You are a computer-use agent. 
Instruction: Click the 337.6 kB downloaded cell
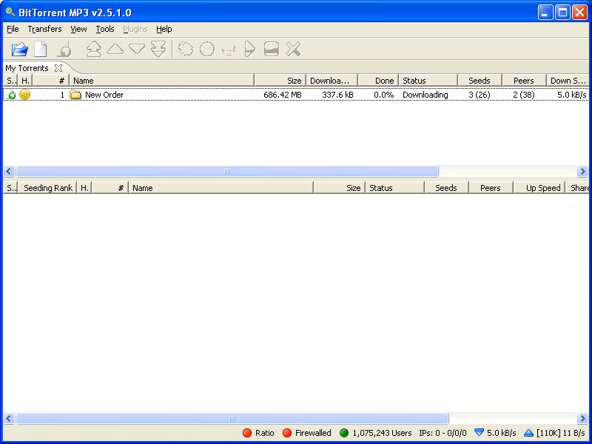click(337, 95)
